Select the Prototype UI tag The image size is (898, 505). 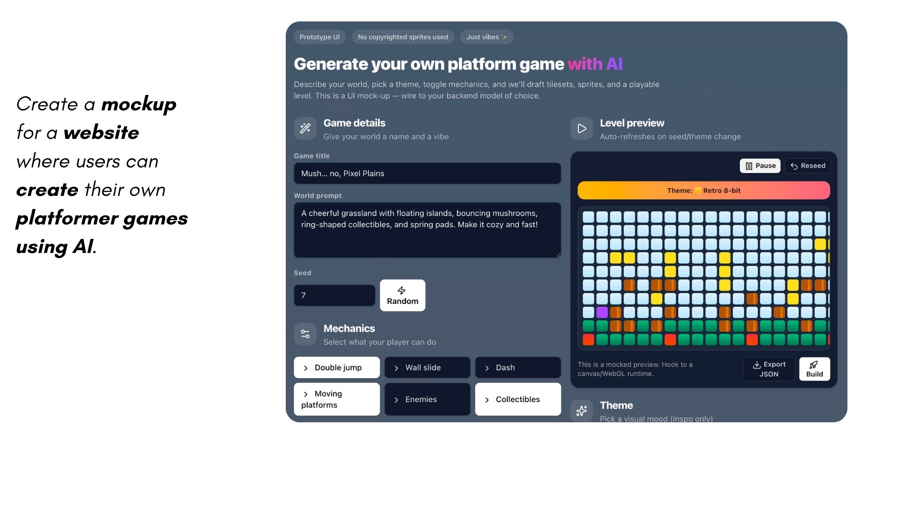[x=319, y=37]
